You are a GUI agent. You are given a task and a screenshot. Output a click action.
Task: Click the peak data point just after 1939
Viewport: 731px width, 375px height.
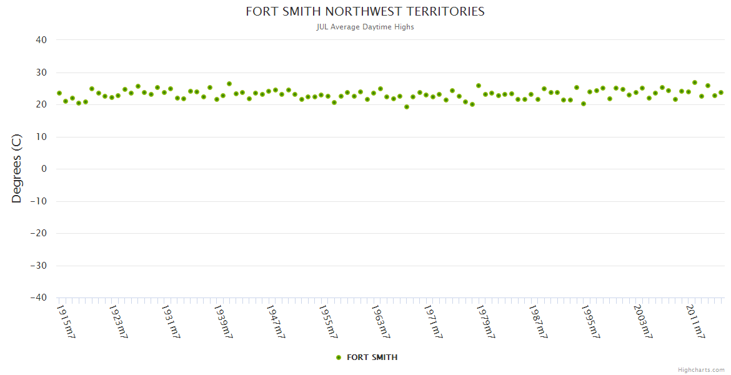coord(229,84)
